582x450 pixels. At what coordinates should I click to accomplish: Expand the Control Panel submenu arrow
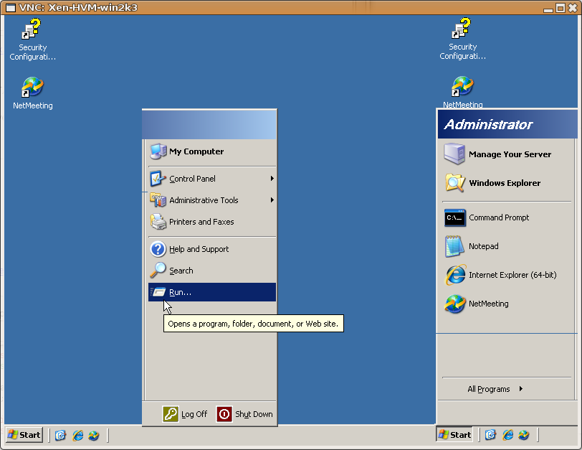(x=272, y=179)
